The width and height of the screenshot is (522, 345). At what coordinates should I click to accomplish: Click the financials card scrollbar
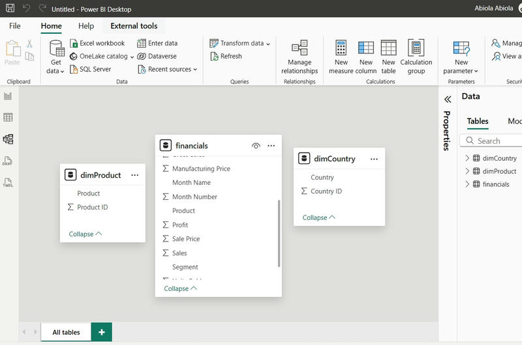(279, 234)
